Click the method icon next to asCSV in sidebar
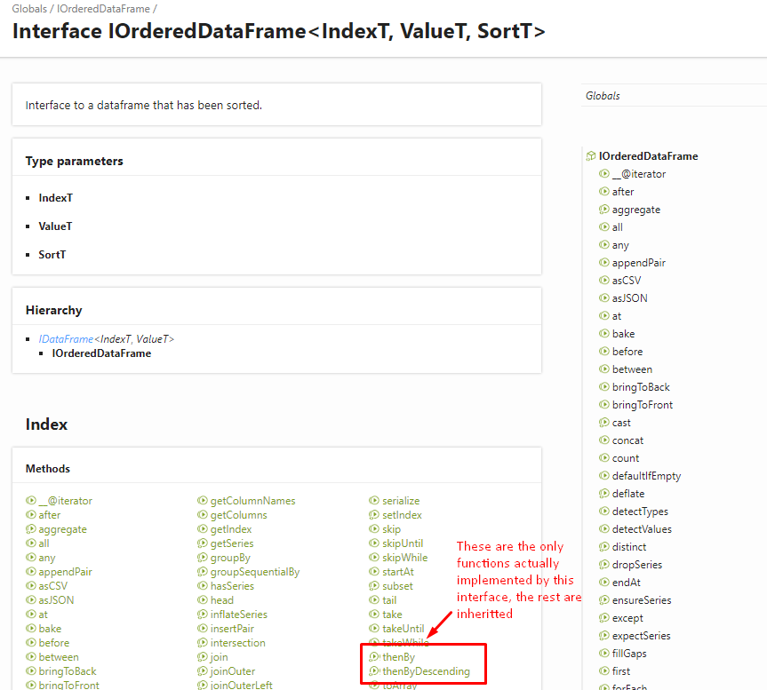Image resolution: width=767 pixels, height=690 pixels. click(x=604, y=281)
